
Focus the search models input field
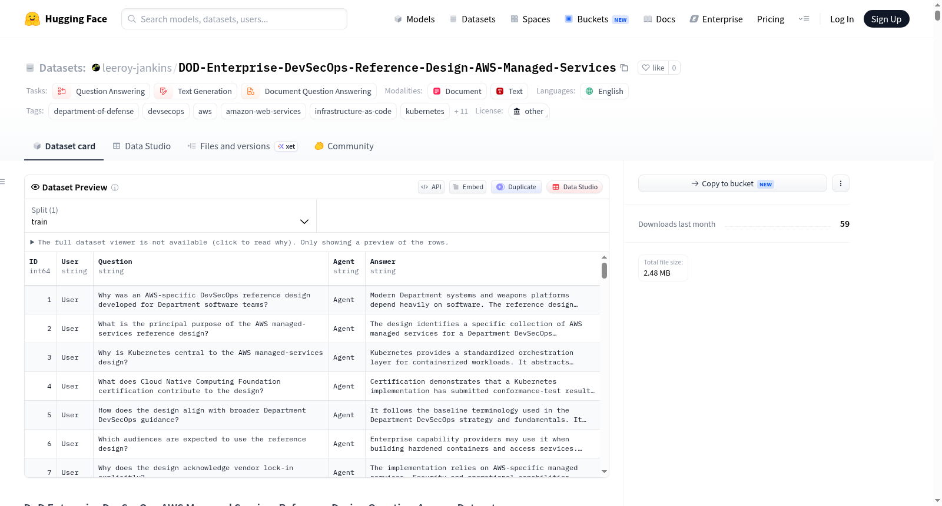234,19
